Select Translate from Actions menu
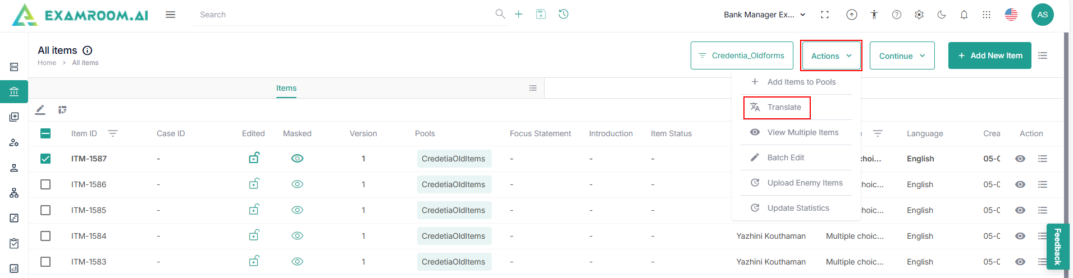1073x278 pixels. [784, 107]
